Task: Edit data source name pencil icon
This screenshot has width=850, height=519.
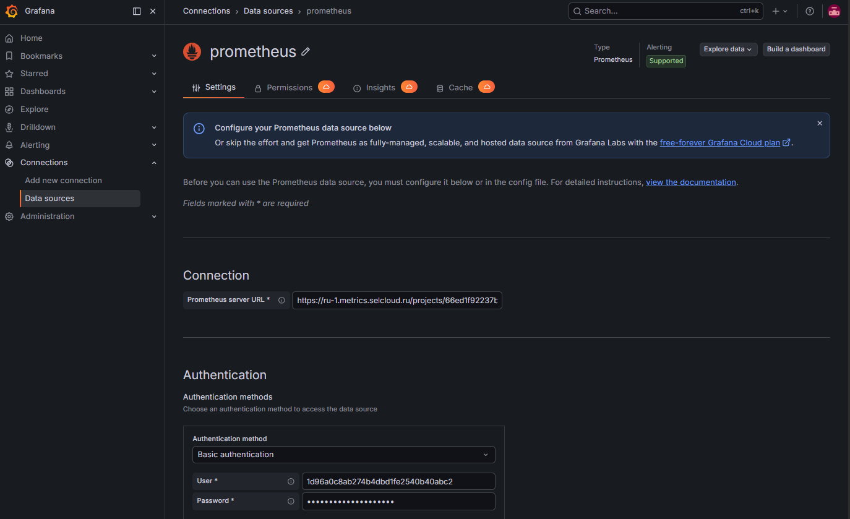Action: (306, 53)
